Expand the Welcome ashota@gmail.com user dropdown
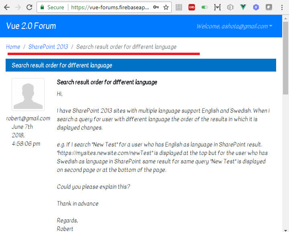 234,26
